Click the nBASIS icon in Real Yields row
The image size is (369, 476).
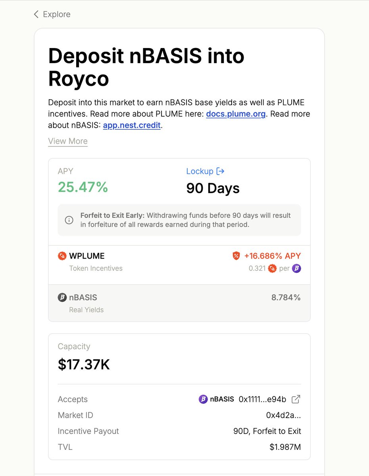(62, 297)
